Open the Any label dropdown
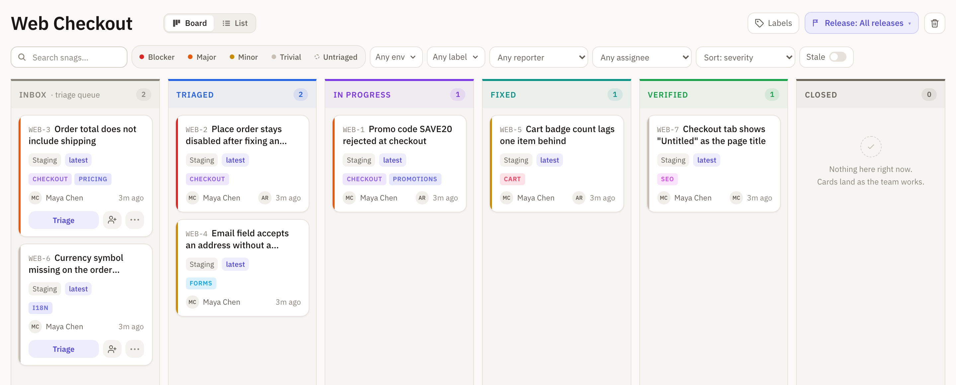Screen dimensions: 956x385 [x=456, y=57]
